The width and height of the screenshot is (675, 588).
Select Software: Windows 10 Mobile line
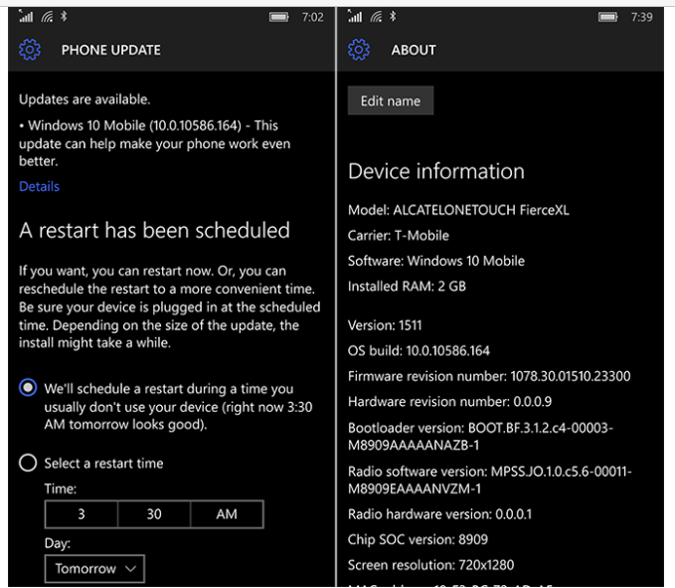click(x=436, y=261)
